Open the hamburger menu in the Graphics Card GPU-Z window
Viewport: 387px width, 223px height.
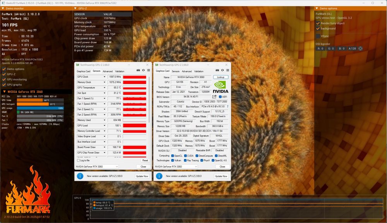228,70
